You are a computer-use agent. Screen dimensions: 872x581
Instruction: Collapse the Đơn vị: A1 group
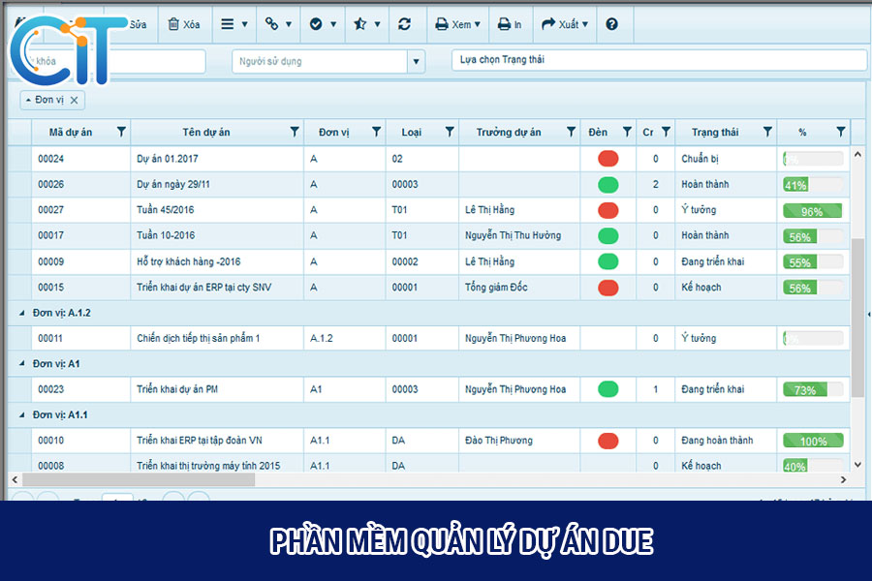pos(21,364)
